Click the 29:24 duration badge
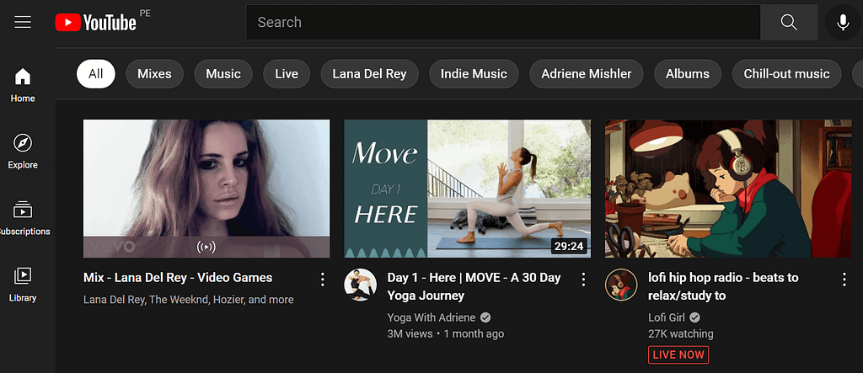Image resolution: width=863 pixels, height=373 pixels. 569,246
